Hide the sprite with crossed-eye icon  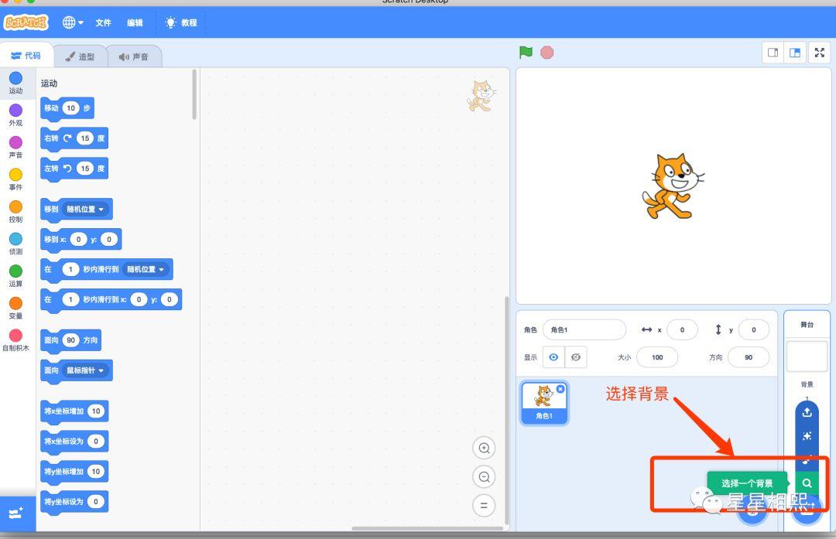[576, 357]
